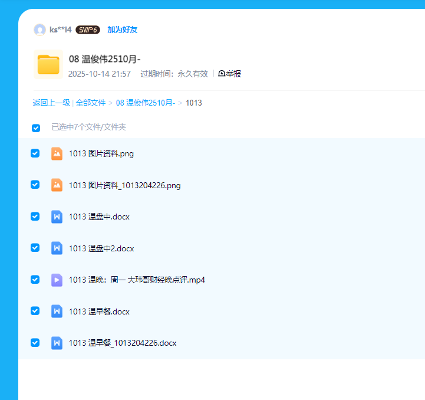Click the 举报 report button
This screenshot has height=400, width=425.
coord(230,74)
